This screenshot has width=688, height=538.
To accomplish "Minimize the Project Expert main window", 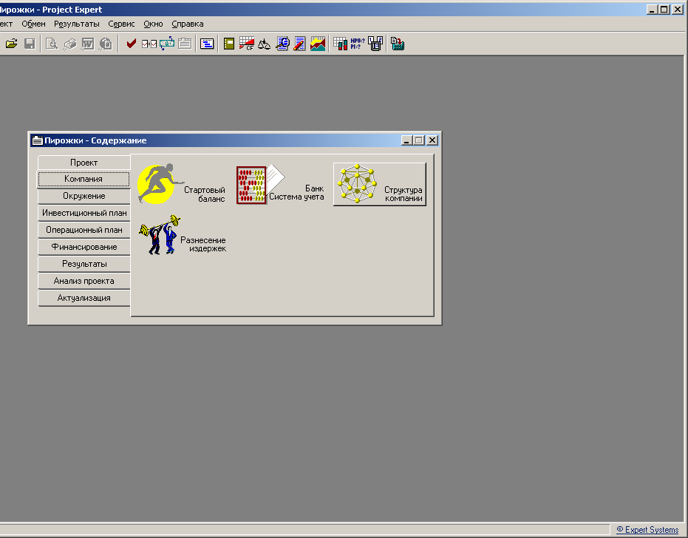I will [652, 9].
